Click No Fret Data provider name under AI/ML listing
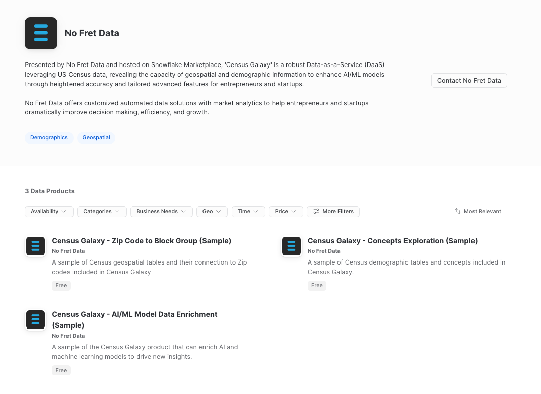 point(69,336)
